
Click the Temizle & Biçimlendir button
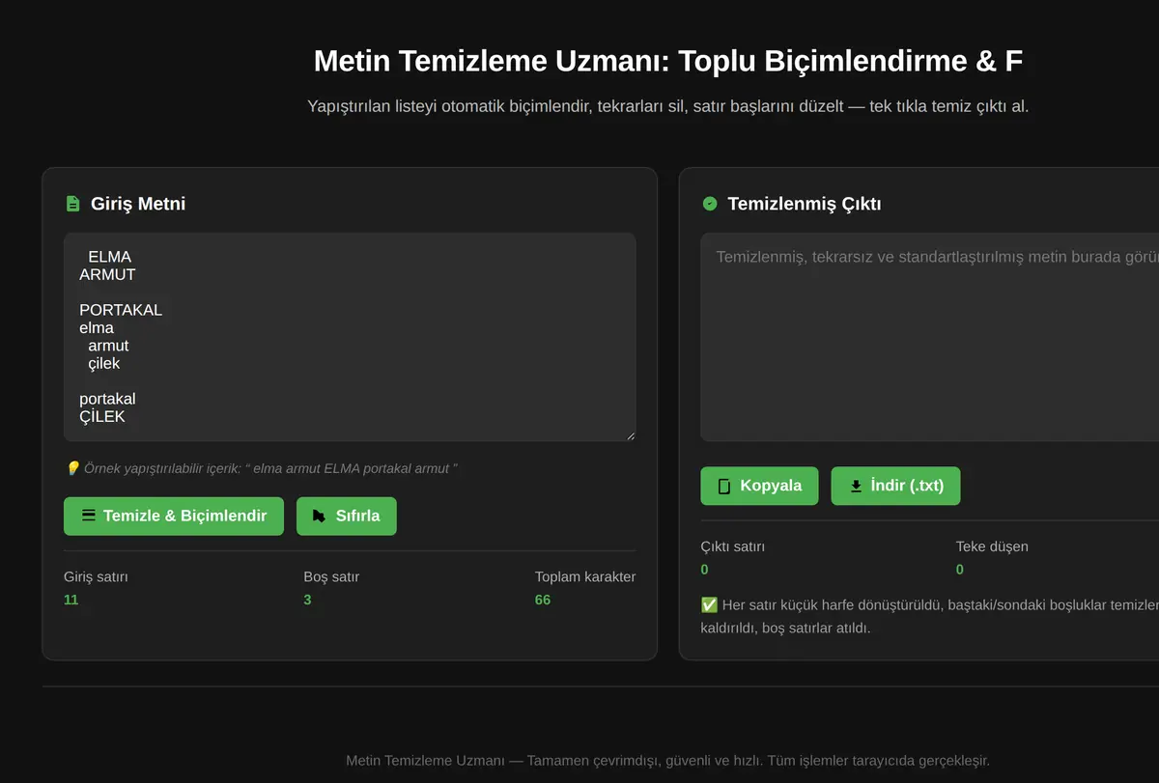[x=174, y=516]
